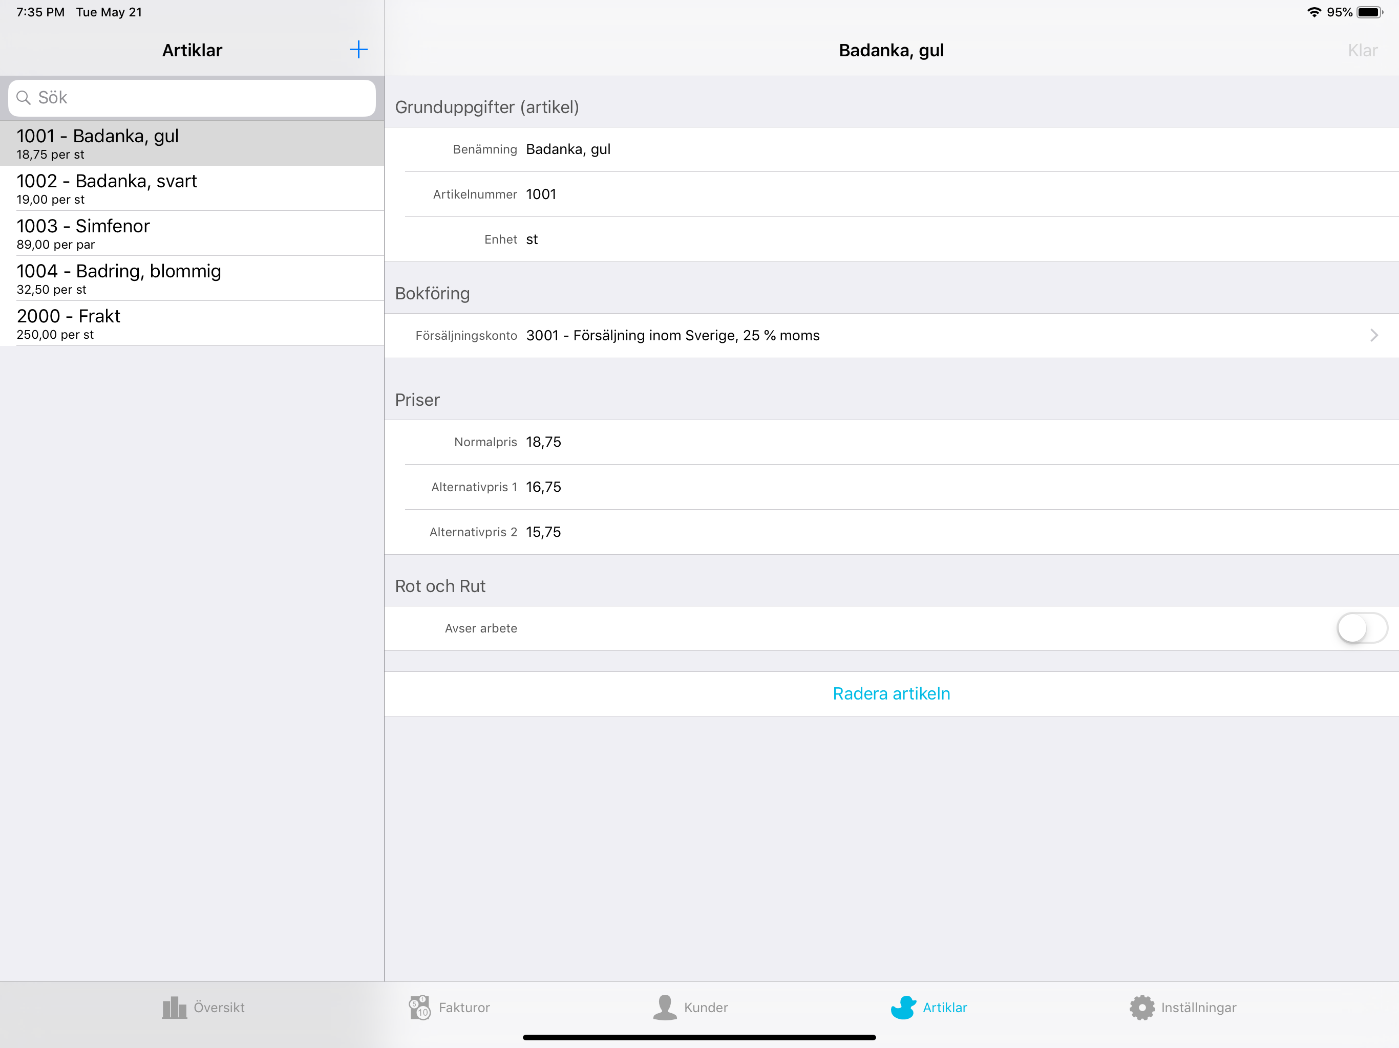Open Inställningar gear tab icon
This screenshot has height=1048, width=1399.
coord(1141,1007)
